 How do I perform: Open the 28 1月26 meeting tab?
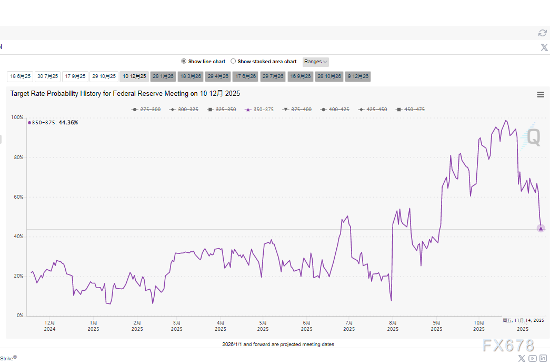[x=163, y=76]
